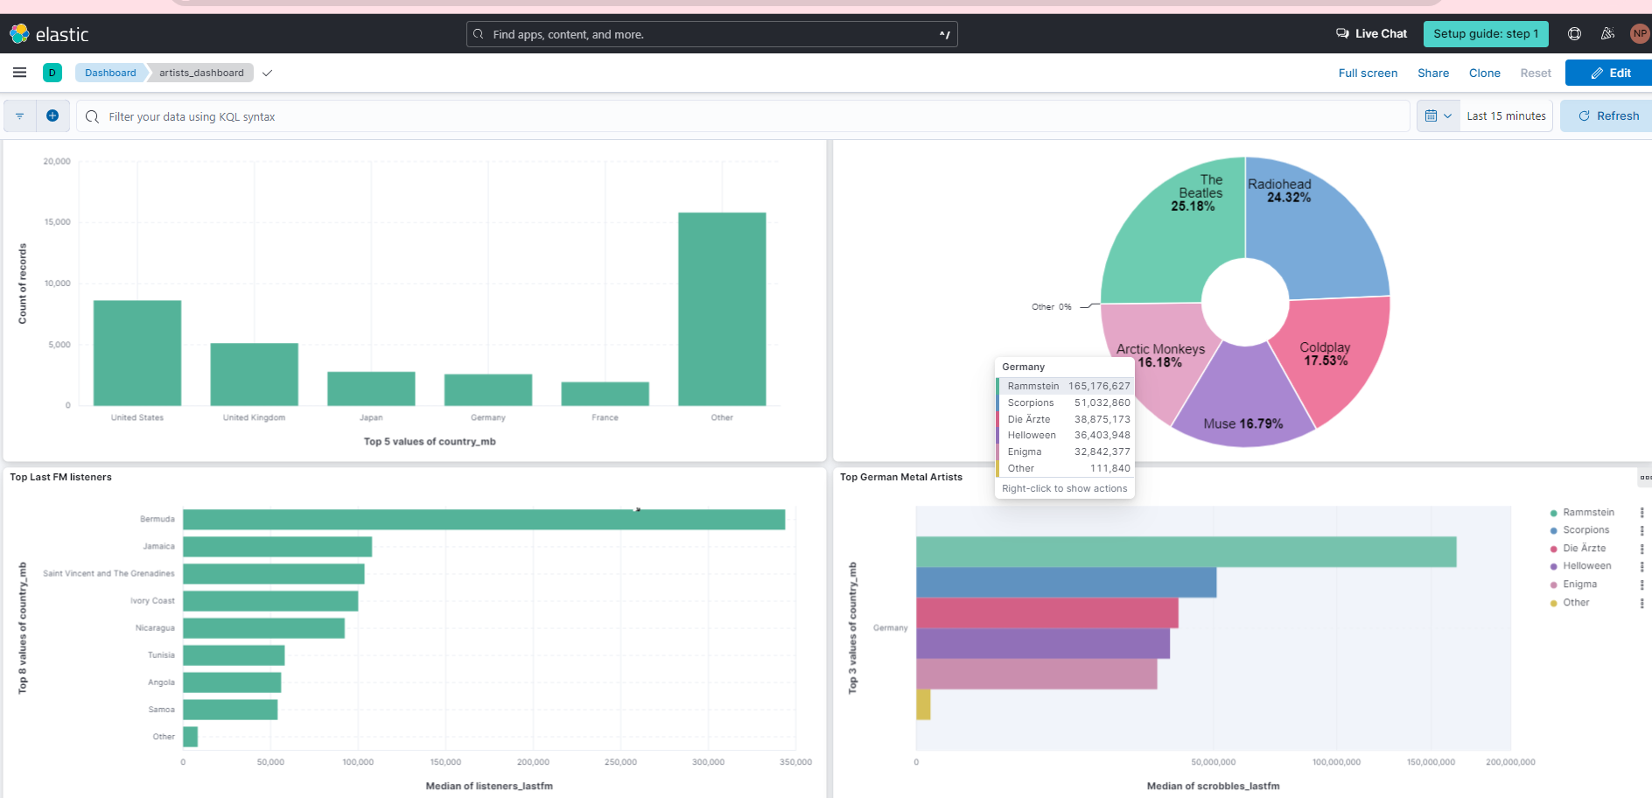Image resolution: width=1652 pixels, height=798 pixels.
Task: Open the main navigation hamburger menu
Action: click(x=19, y=73)
